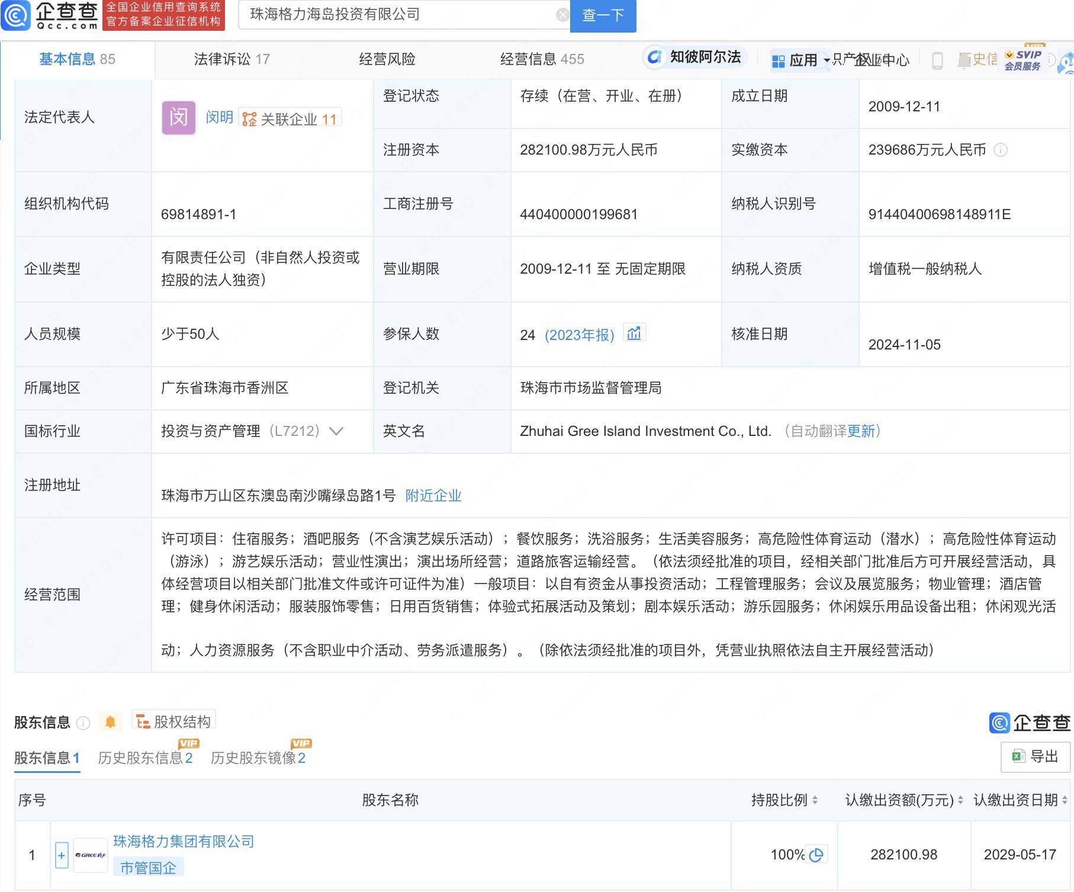Click the chart icon beside 2023年报
1074x892 pixels.
(x=635, y=333)
